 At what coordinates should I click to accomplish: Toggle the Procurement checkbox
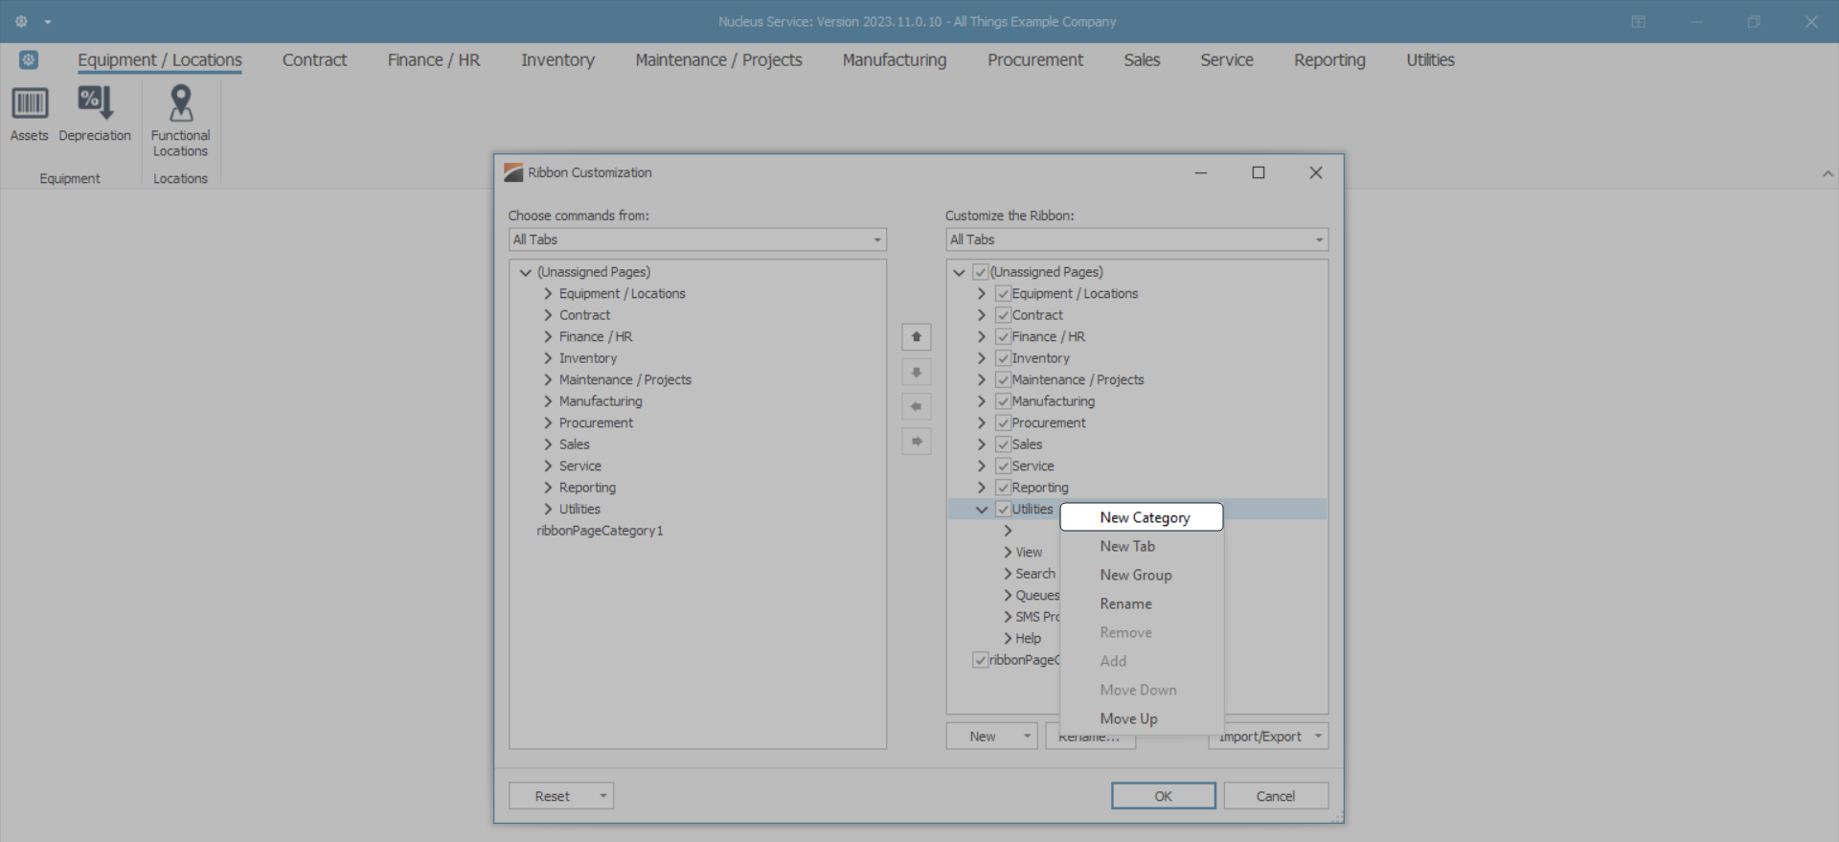click(x=1003, y=423)
